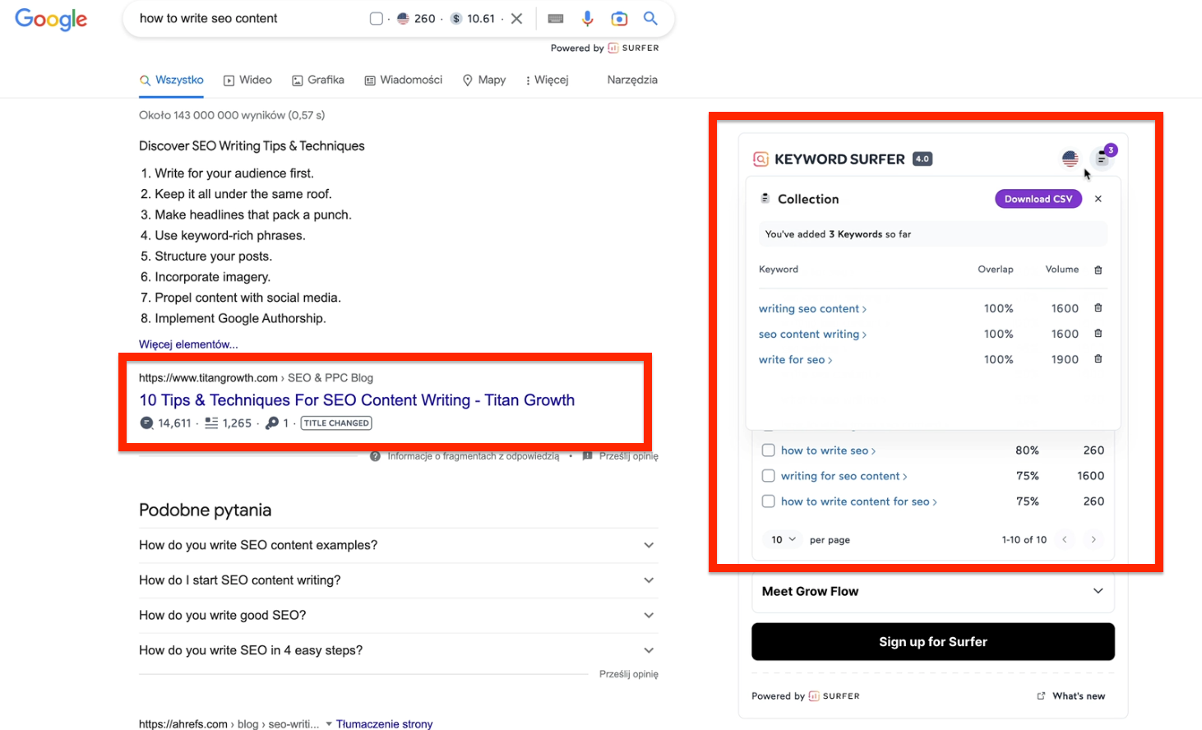Screen dimensions: 1202x730
Task: Open the Wszystko tab
Action: (x=172, y=80)
